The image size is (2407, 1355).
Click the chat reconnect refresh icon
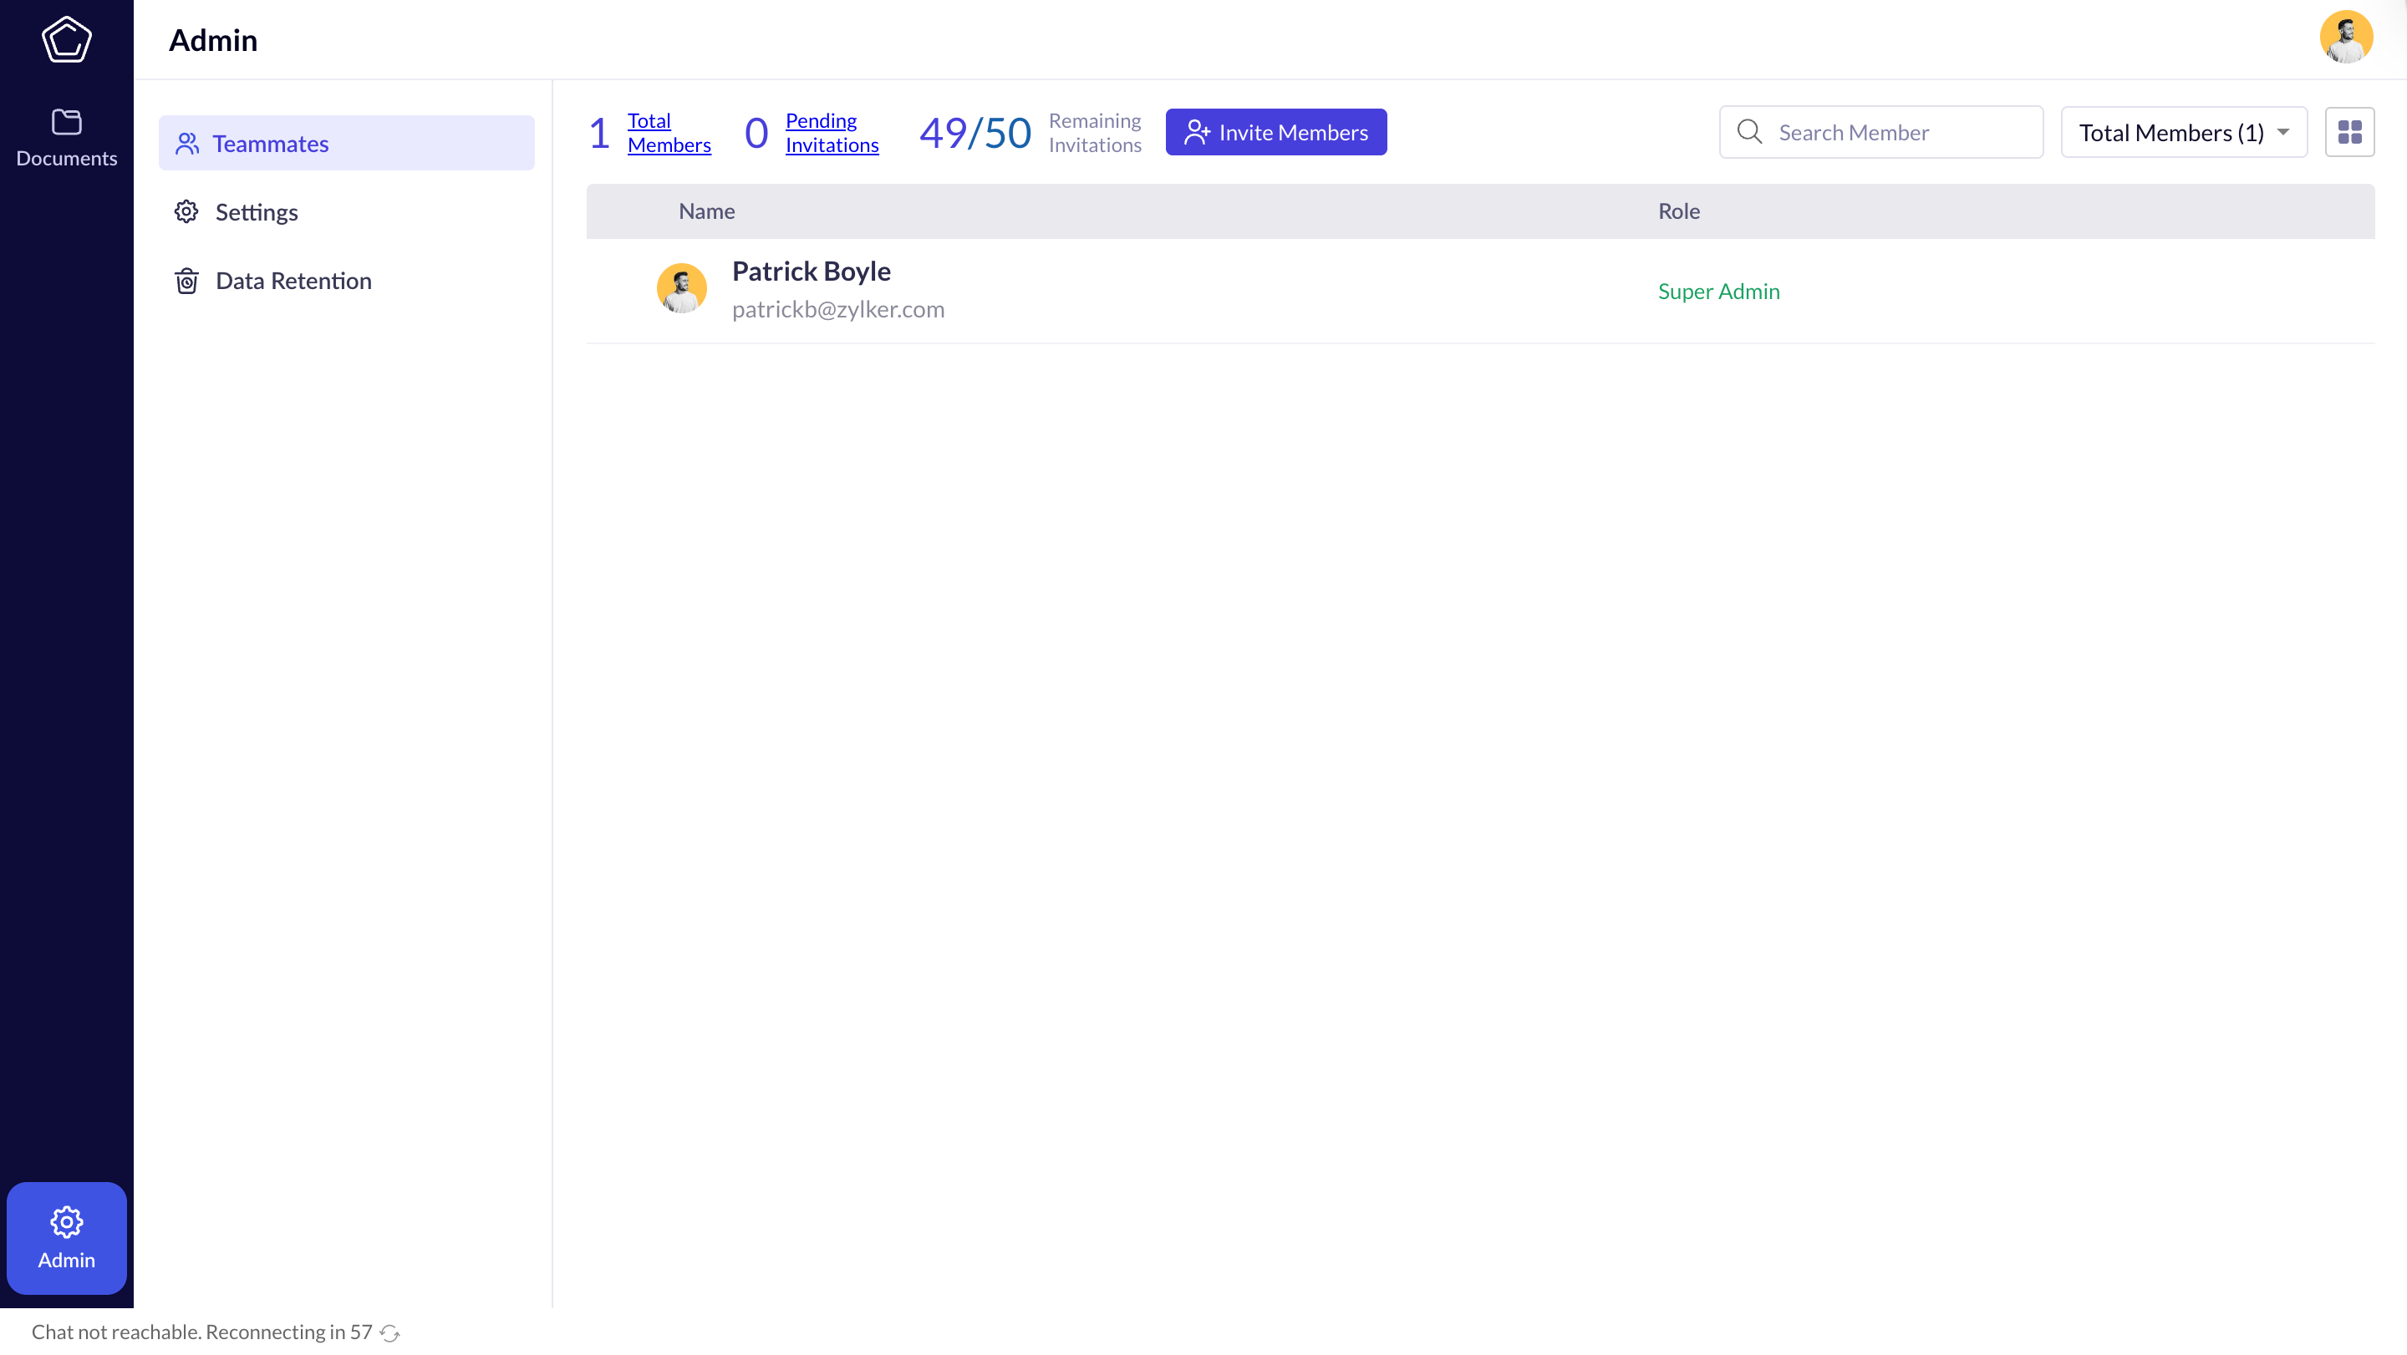[x=390, y=1333]
